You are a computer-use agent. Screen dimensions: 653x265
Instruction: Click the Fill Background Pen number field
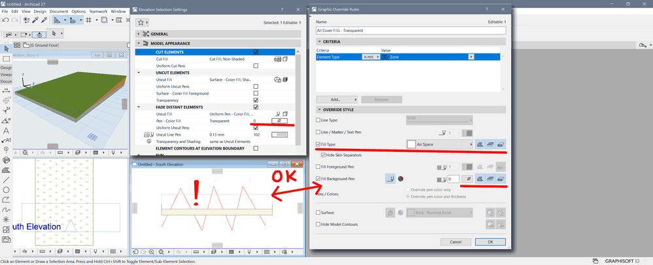click(453, 179)
